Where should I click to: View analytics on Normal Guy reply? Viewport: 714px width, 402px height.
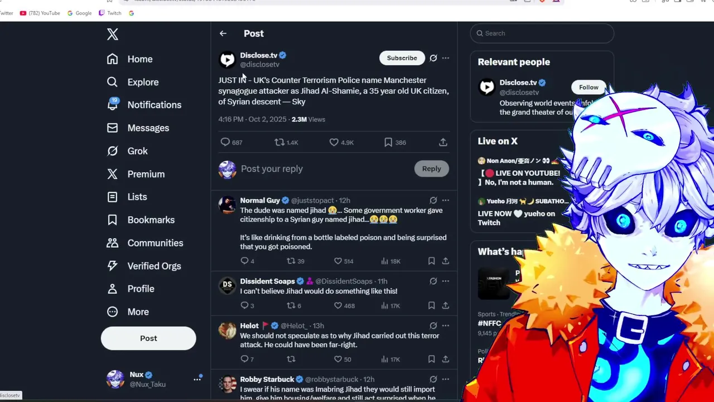384,261
